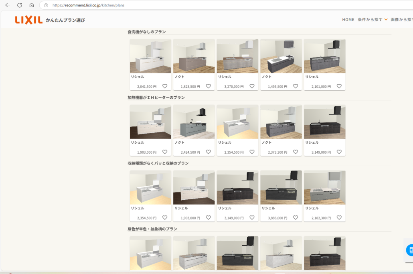Click the 2,424,500 円 price text
413x274 pixels.
(190, 152)
